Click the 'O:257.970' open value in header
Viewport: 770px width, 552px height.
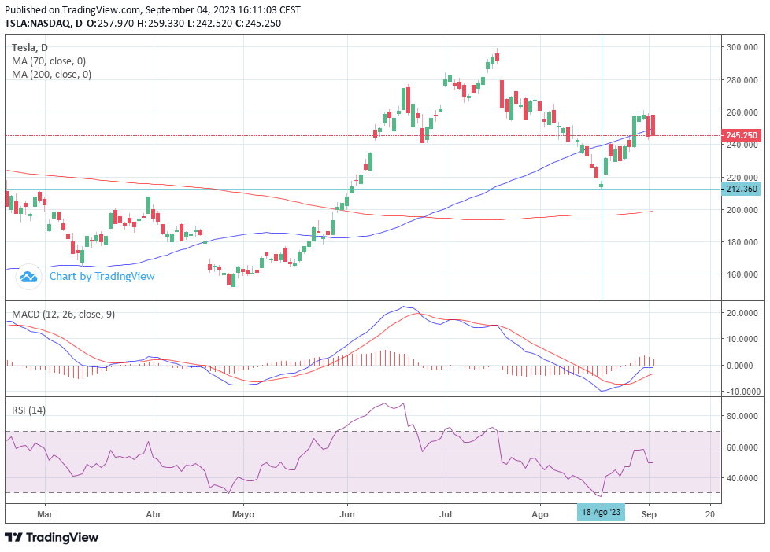pos(110,23)
